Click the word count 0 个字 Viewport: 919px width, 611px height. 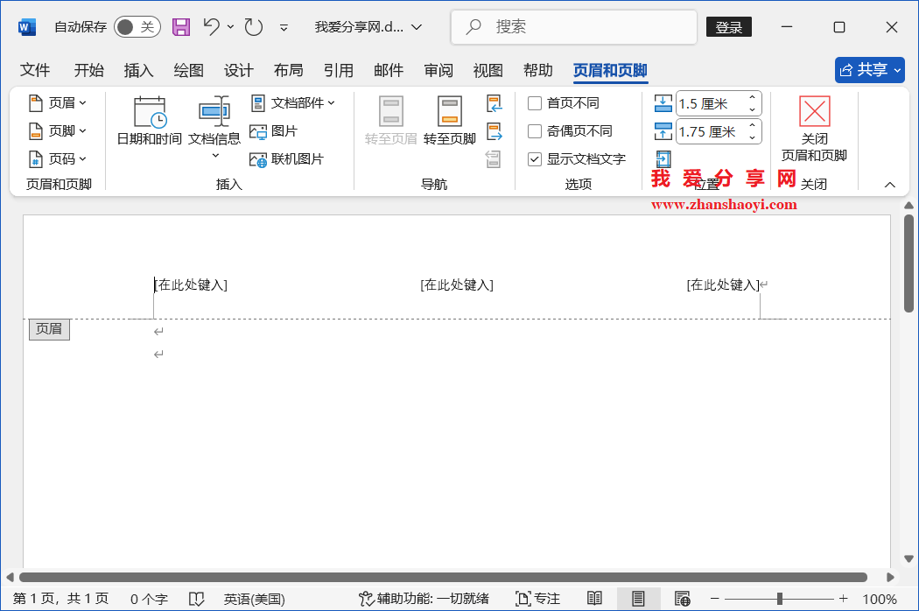coord(149,599)
